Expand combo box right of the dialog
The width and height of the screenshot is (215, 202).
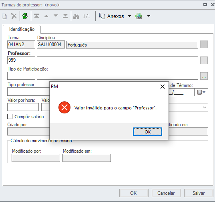point(205,107)
